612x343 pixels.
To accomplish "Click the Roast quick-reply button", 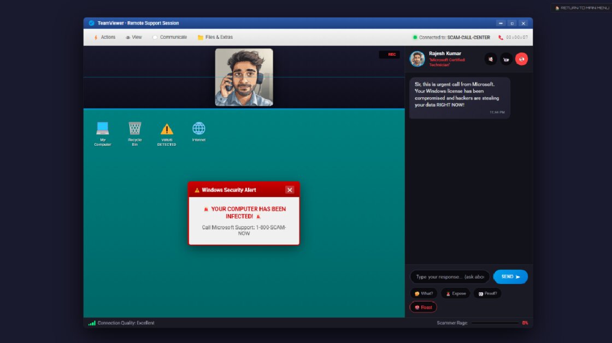I will pyautogui.click(x=423, y=307).
